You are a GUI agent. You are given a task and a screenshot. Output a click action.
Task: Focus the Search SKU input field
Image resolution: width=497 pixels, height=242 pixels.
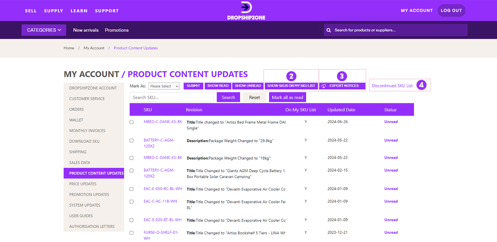click(x=172, y=97)
